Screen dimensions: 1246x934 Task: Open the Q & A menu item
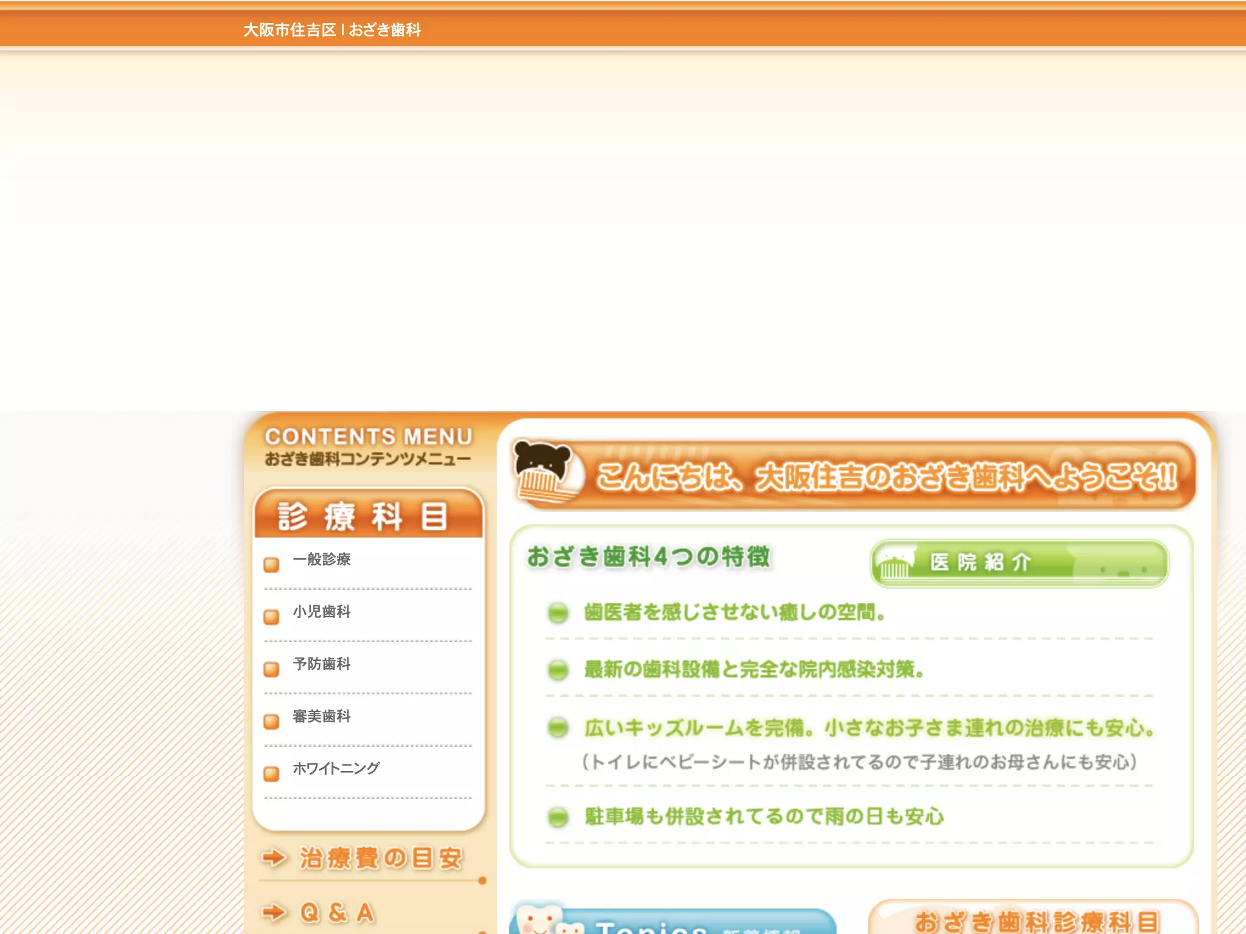click(x=337, y=913)
